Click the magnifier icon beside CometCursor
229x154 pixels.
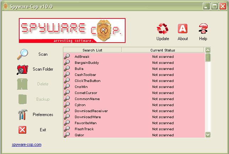[x=67, y=93]
